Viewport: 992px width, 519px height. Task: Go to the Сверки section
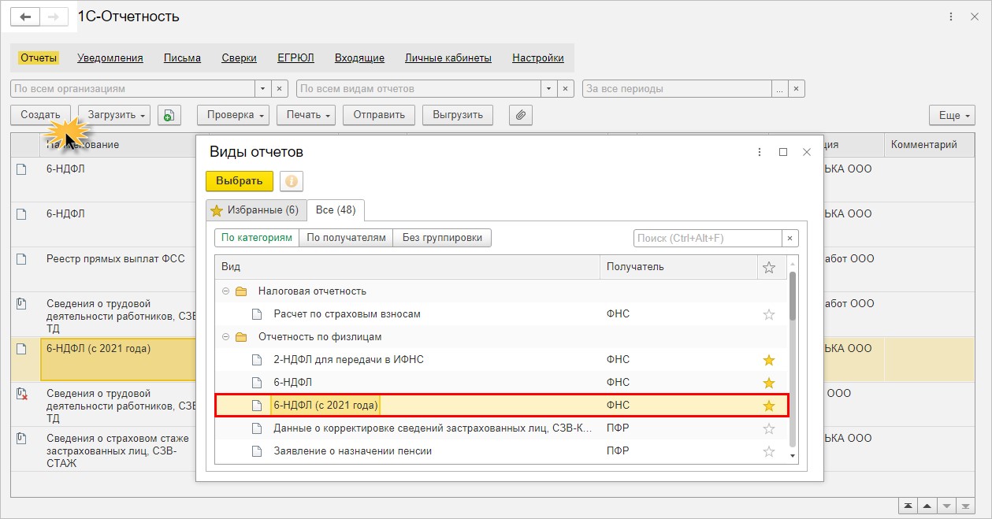239,57
